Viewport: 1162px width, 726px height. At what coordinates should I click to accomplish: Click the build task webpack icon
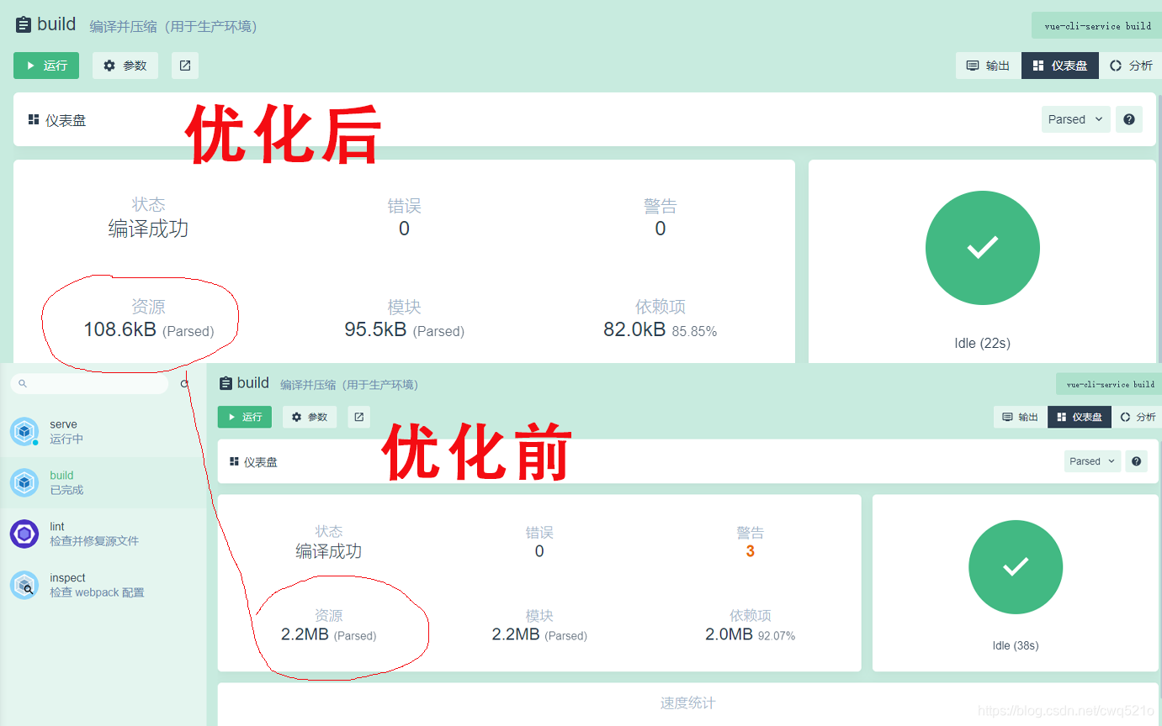pos(24,482)
